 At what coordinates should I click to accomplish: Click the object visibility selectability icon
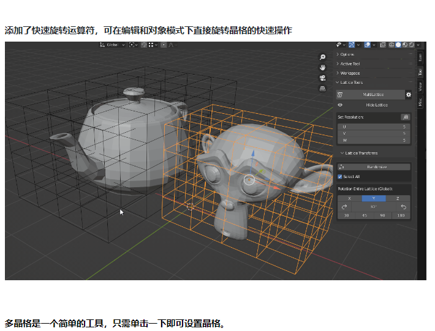[339, 45]
